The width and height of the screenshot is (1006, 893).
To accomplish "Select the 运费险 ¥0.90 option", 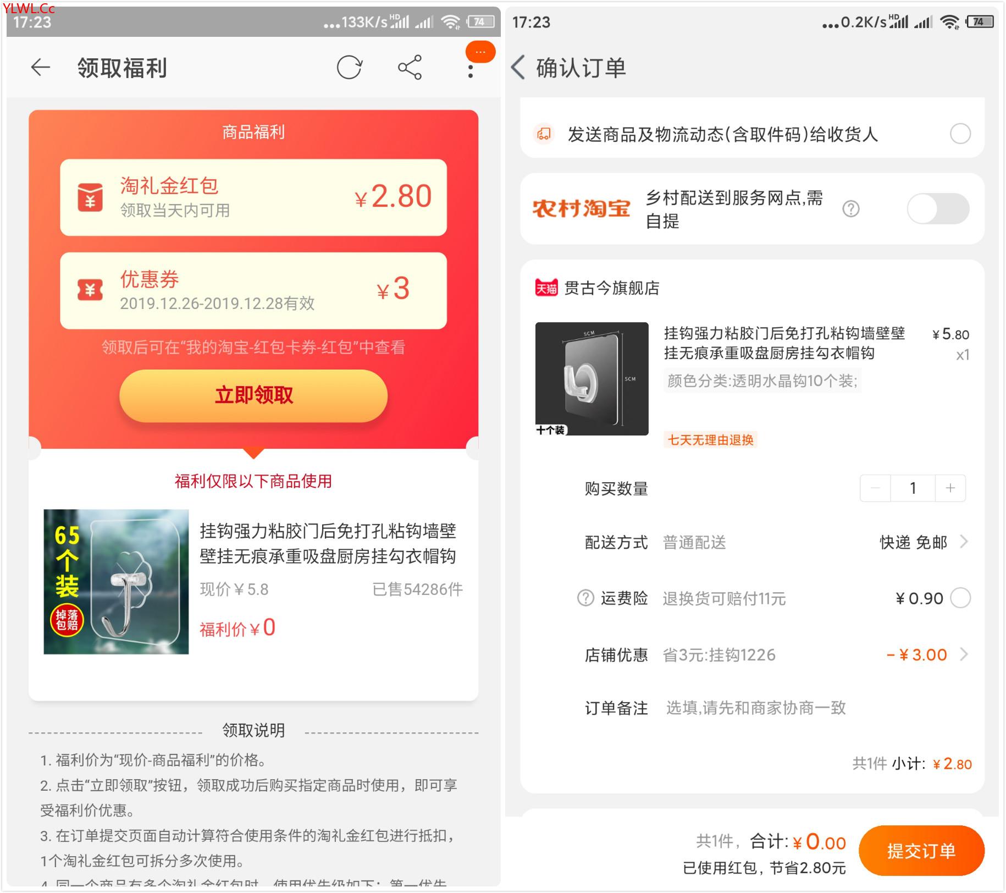I will pyautogui.click(x=960, y=598).
